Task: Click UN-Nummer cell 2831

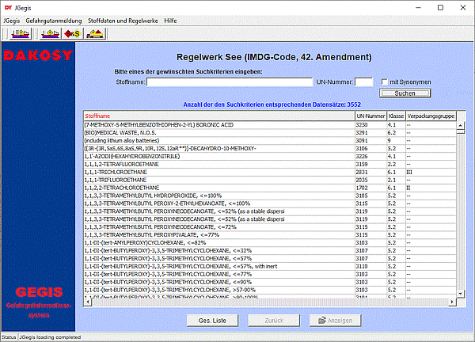Action: tap(370, 172)
